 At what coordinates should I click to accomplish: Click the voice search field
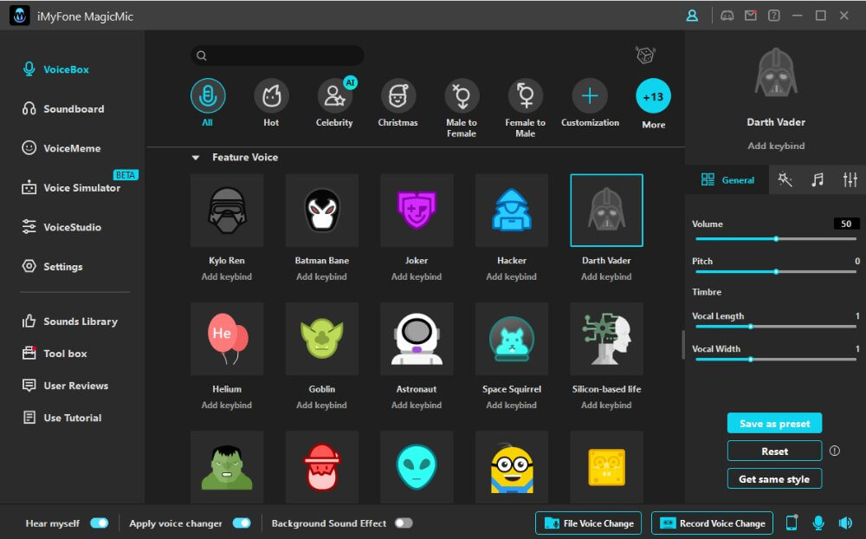277,55
